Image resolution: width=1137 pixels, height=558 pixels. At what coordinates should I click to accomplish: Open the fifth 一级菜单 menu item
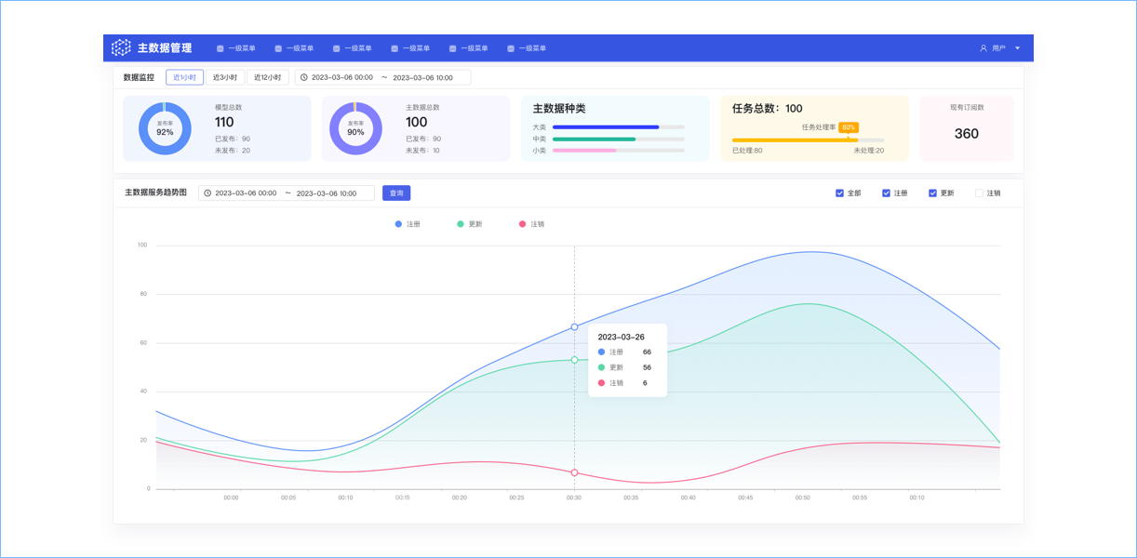(x=468, y=48)
